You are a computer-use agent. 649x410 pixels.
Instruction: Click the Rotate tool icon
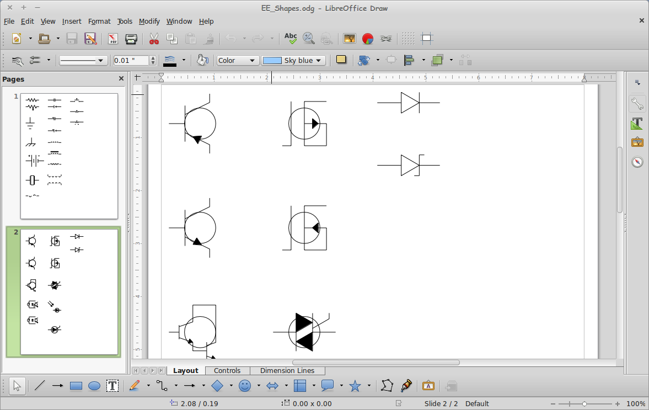coord(364,61)
